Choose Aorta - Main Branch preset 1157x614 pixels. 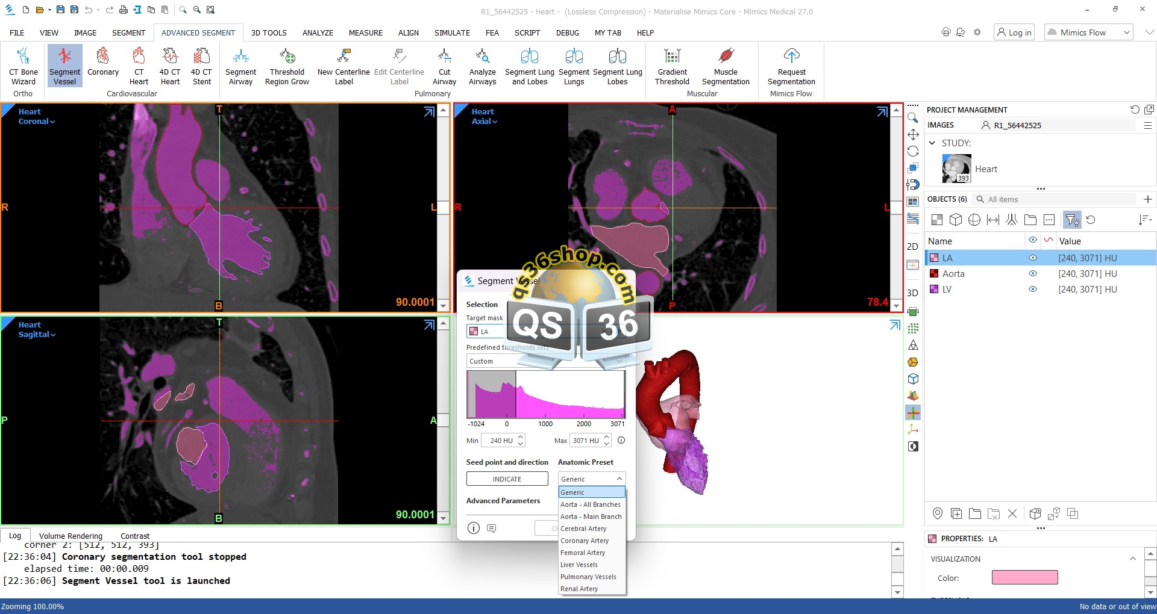click(592, 516)
